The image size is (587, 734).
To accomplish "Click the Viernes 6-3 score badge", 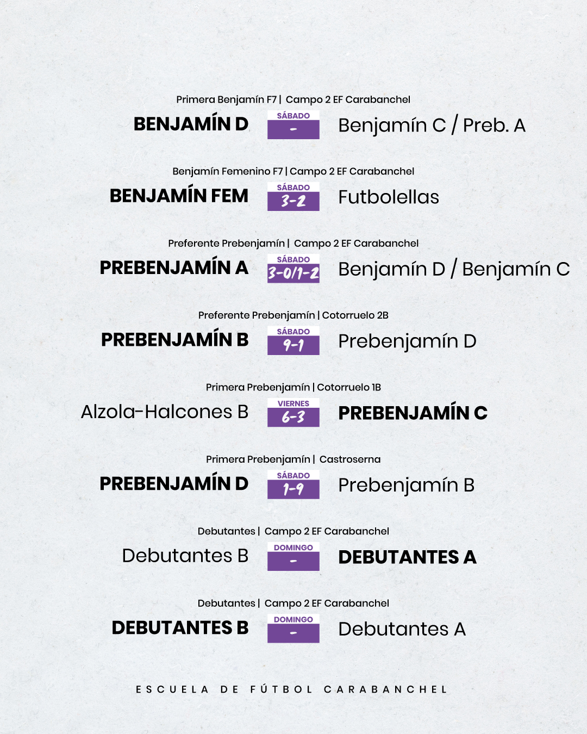I will 293,413.
